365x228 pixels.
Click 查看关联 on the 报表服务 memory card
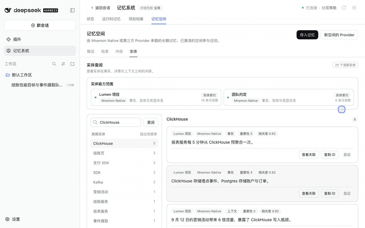click(x=309, y=155)
